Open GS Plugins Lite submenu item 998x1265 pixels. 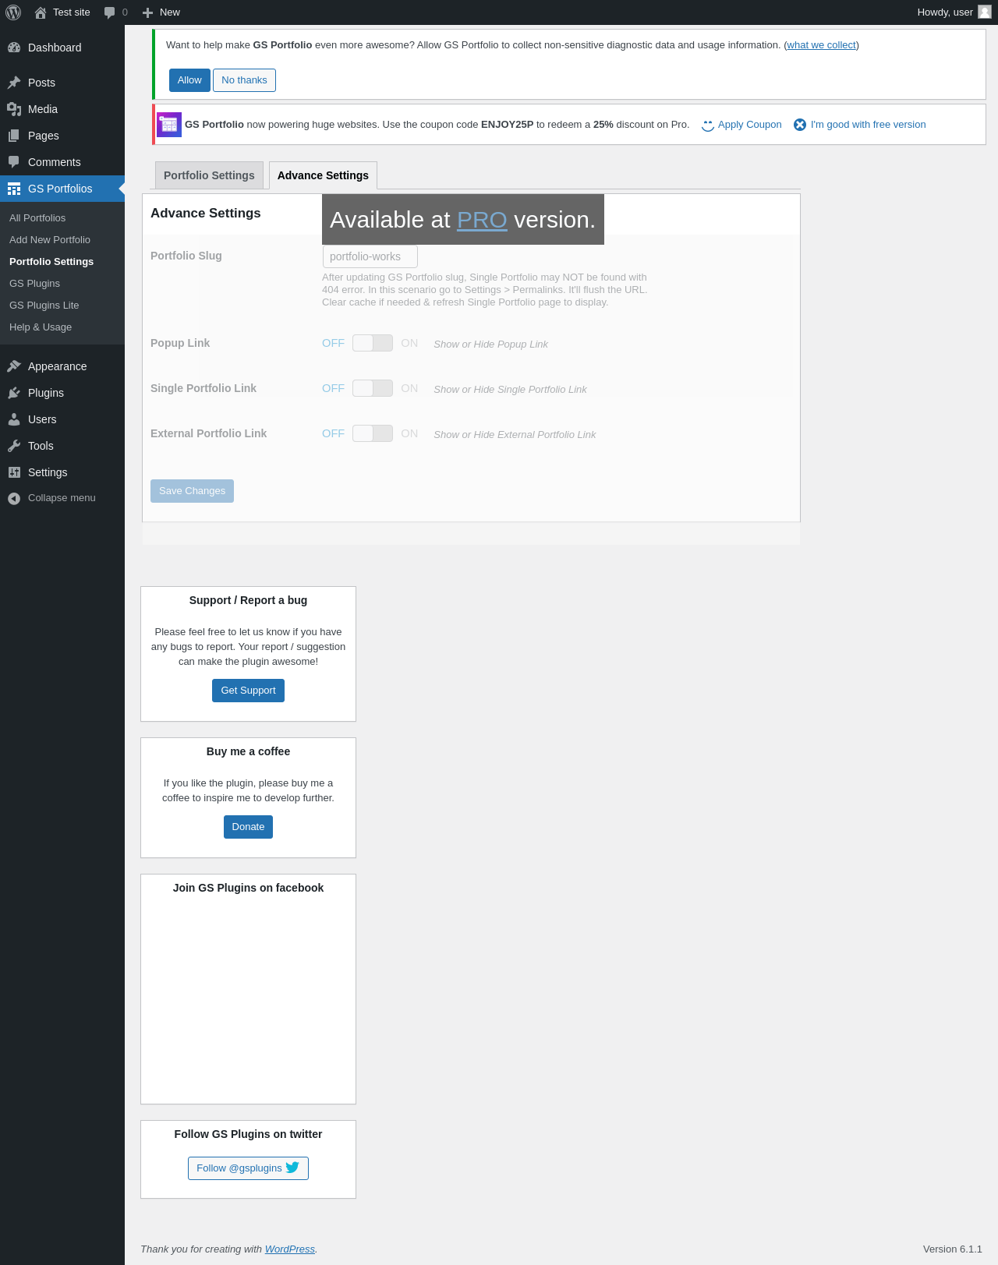coord(62,306)
